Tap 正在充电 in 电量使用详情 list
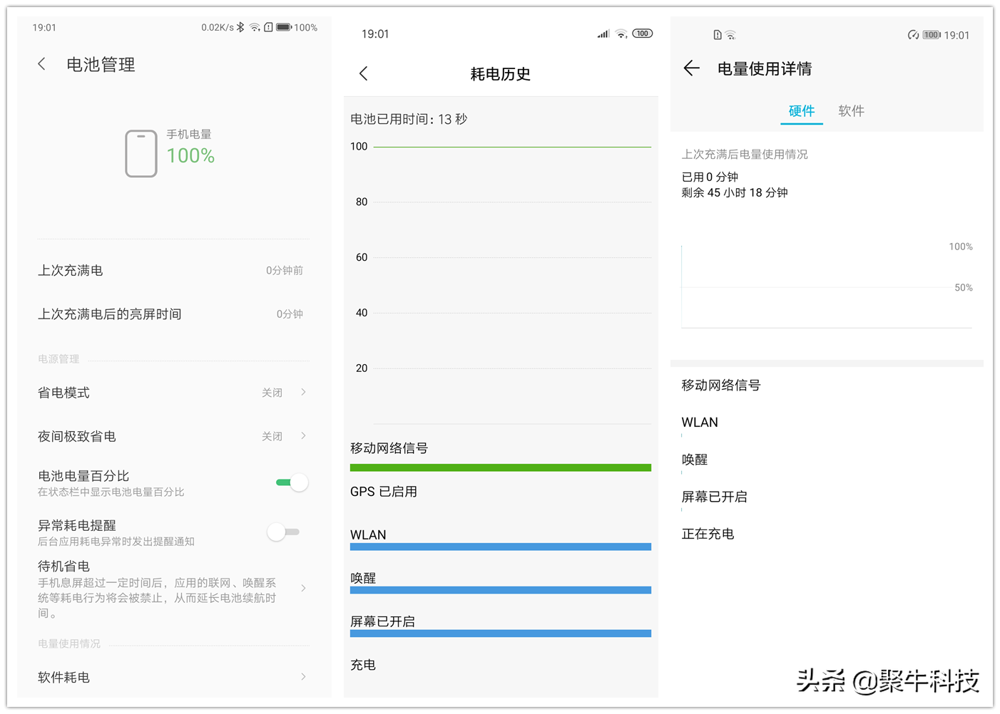This screenshot has height=714, width=1000. 708,534
